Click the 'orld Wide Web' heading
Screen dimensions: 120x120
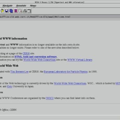point(9,66)
